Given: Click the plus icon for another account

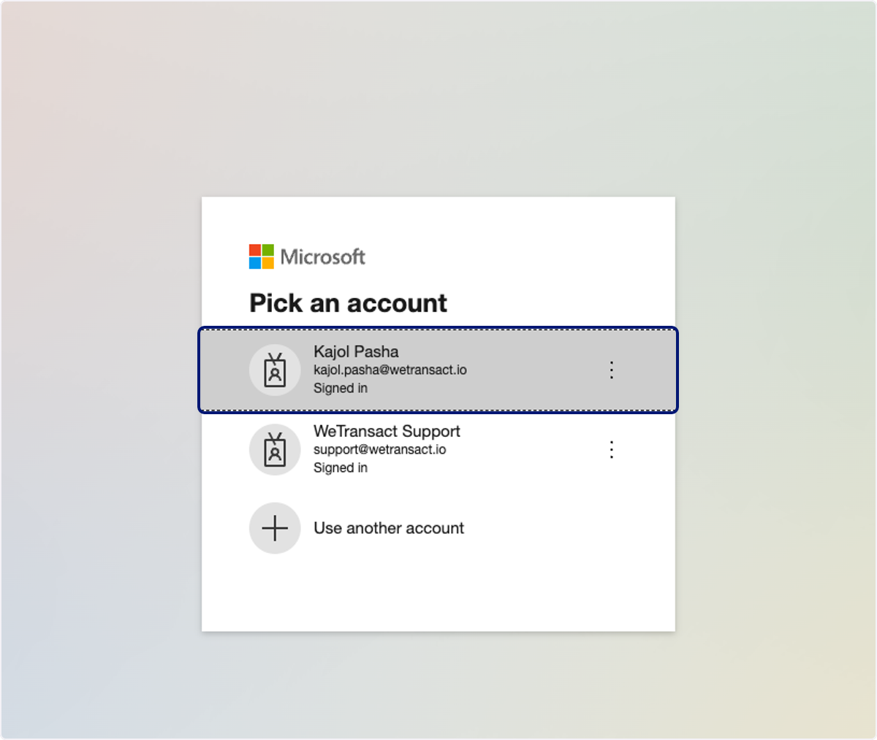Looking at the screenshot, I should (275, 528).
